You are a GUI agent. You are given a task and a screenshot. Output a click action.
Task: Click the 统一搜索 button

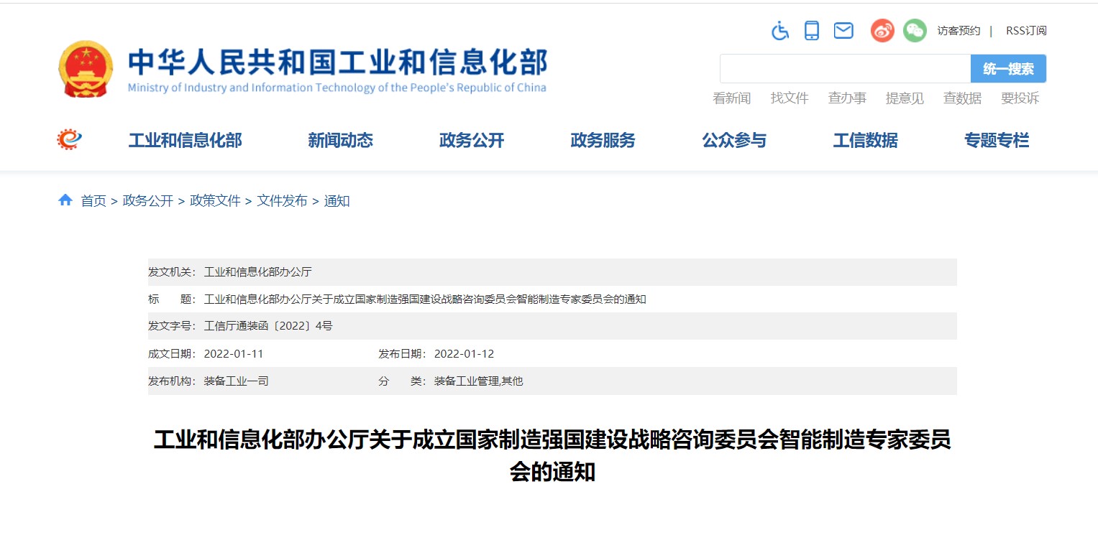click(x=1008, y=69)
